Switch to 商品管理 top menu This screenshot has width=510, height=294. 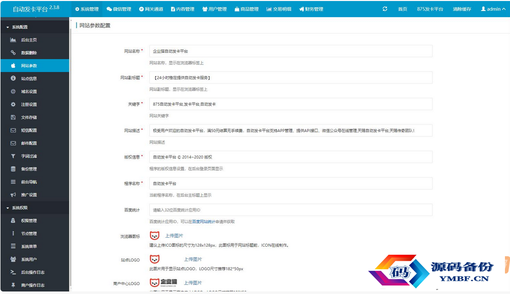click(x=246, y=9)
